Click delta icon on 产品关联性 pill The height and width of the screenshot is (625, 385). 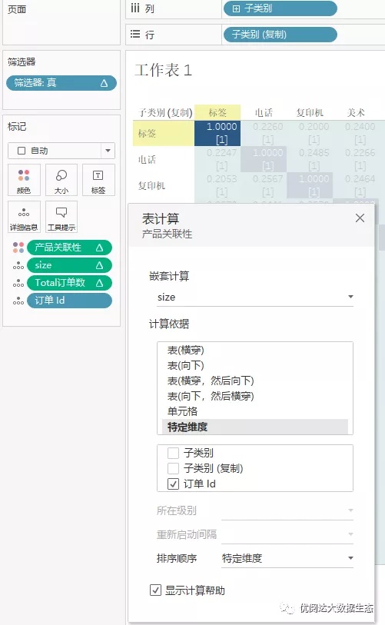pyautogui.click(x=99, y=248)
